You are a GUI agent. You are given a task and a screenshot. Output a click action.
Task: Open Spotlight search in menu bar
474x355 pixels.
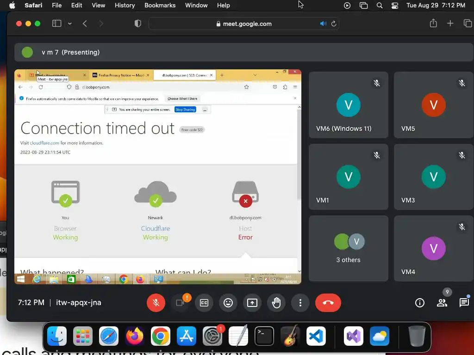coord(380,6)
